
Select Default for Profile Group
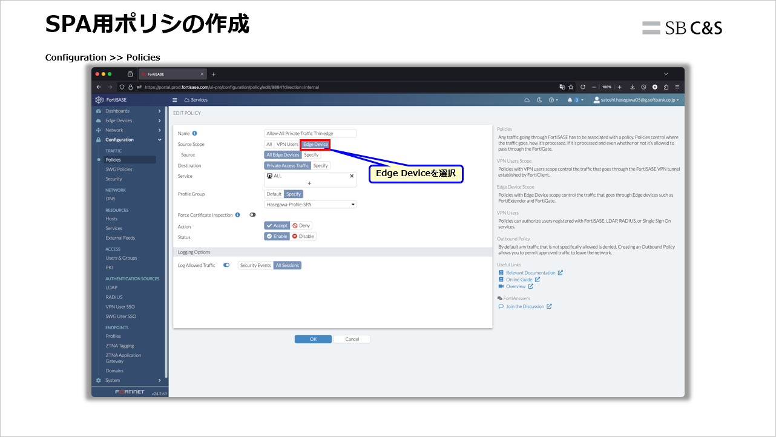point(274,194)
